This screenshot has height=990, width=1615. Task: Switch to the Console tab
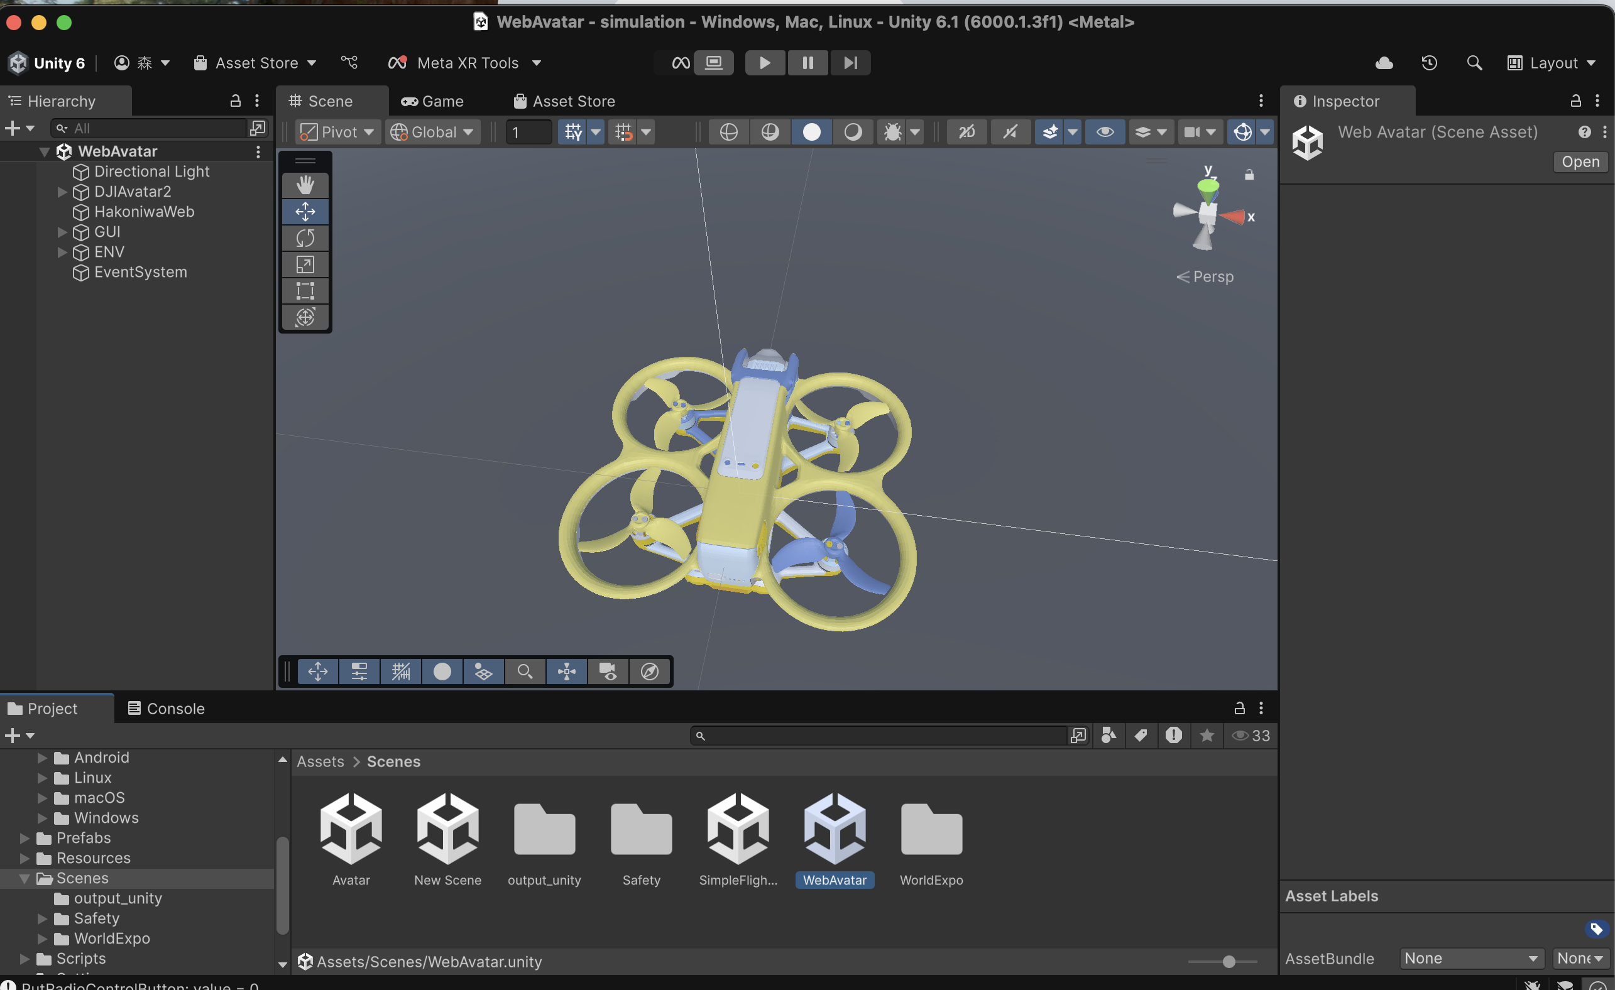(x=167, y=709)
